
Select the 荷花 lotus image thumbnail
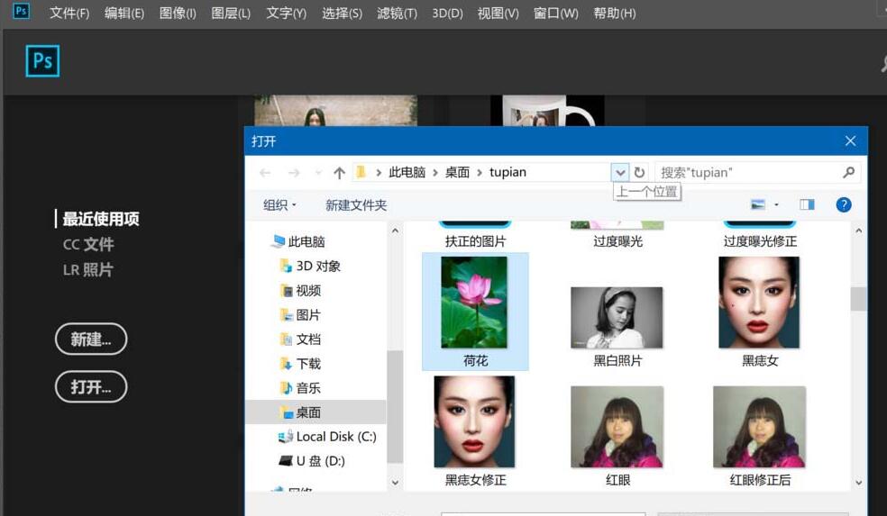pyautogui.click(x=474, y=303)
